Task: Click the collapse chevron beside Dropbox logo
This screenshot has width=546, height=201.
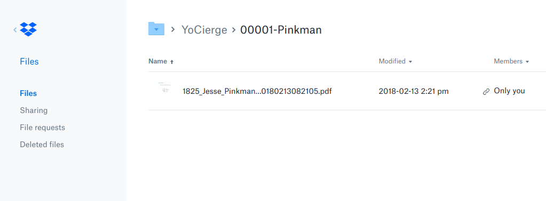Action: pyautogui.click(x=15, y=29)
